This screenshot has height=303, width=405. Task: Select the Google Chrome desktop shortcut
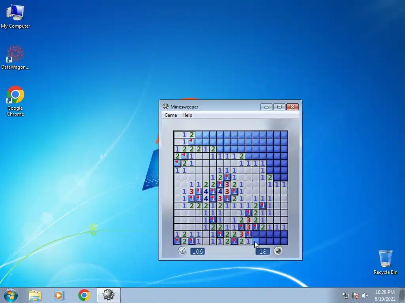15,101
